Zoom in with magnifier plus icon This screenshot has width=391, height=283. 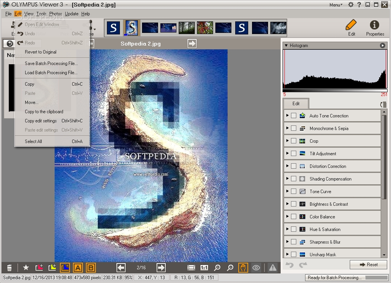coord(217,268)
